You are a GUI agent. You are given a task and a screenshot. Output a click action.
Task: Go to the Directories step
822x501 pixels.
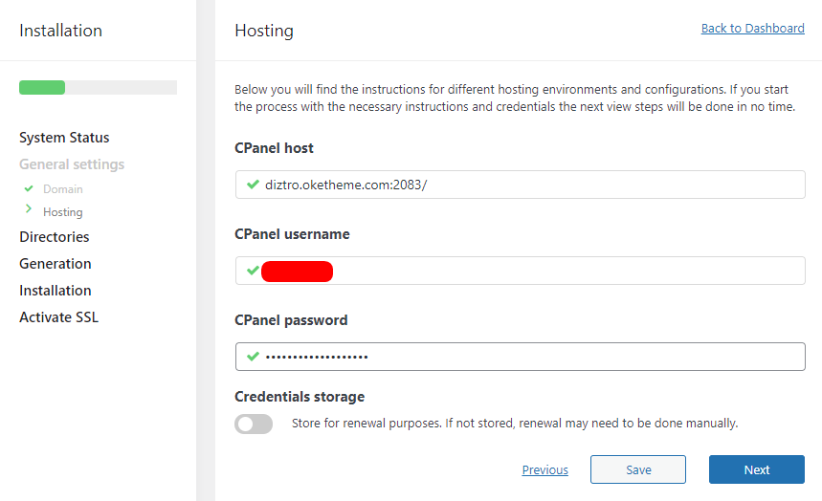[55, 237]
